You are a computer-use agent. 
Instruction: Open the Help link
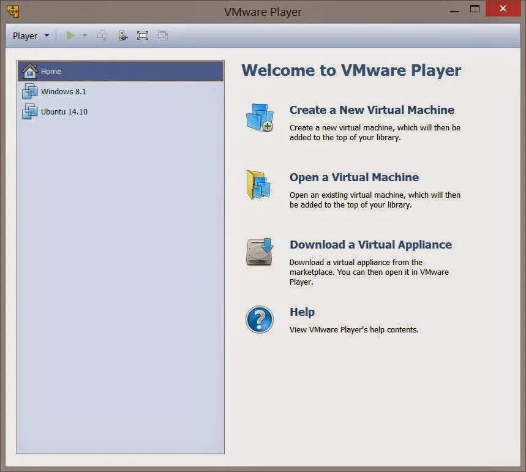pos(302,312)
